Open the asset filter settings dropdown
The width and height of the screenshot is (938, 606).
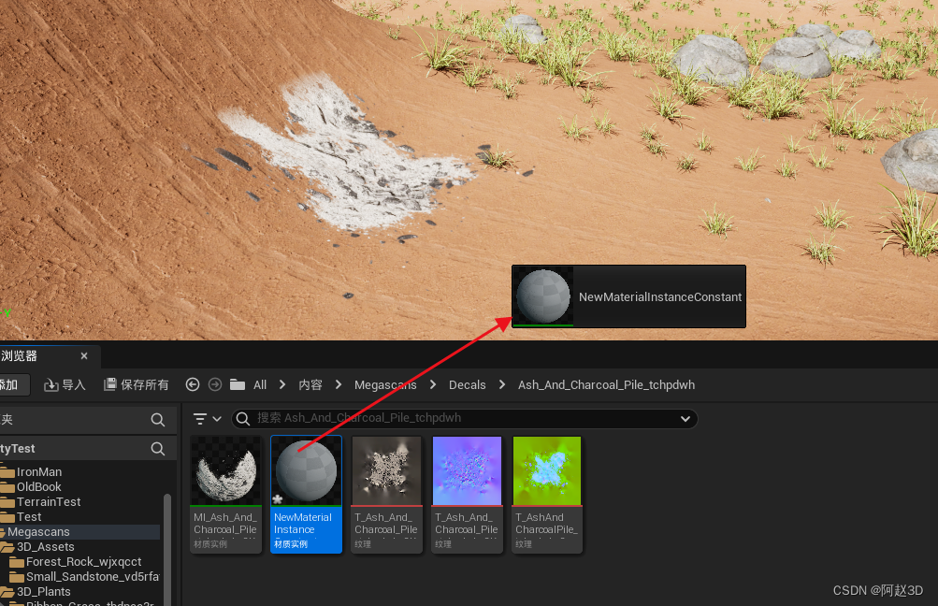[207, 419]
